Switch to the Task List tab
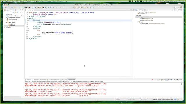The width and height of the screenshot is (186, 104). pos(147,10)
